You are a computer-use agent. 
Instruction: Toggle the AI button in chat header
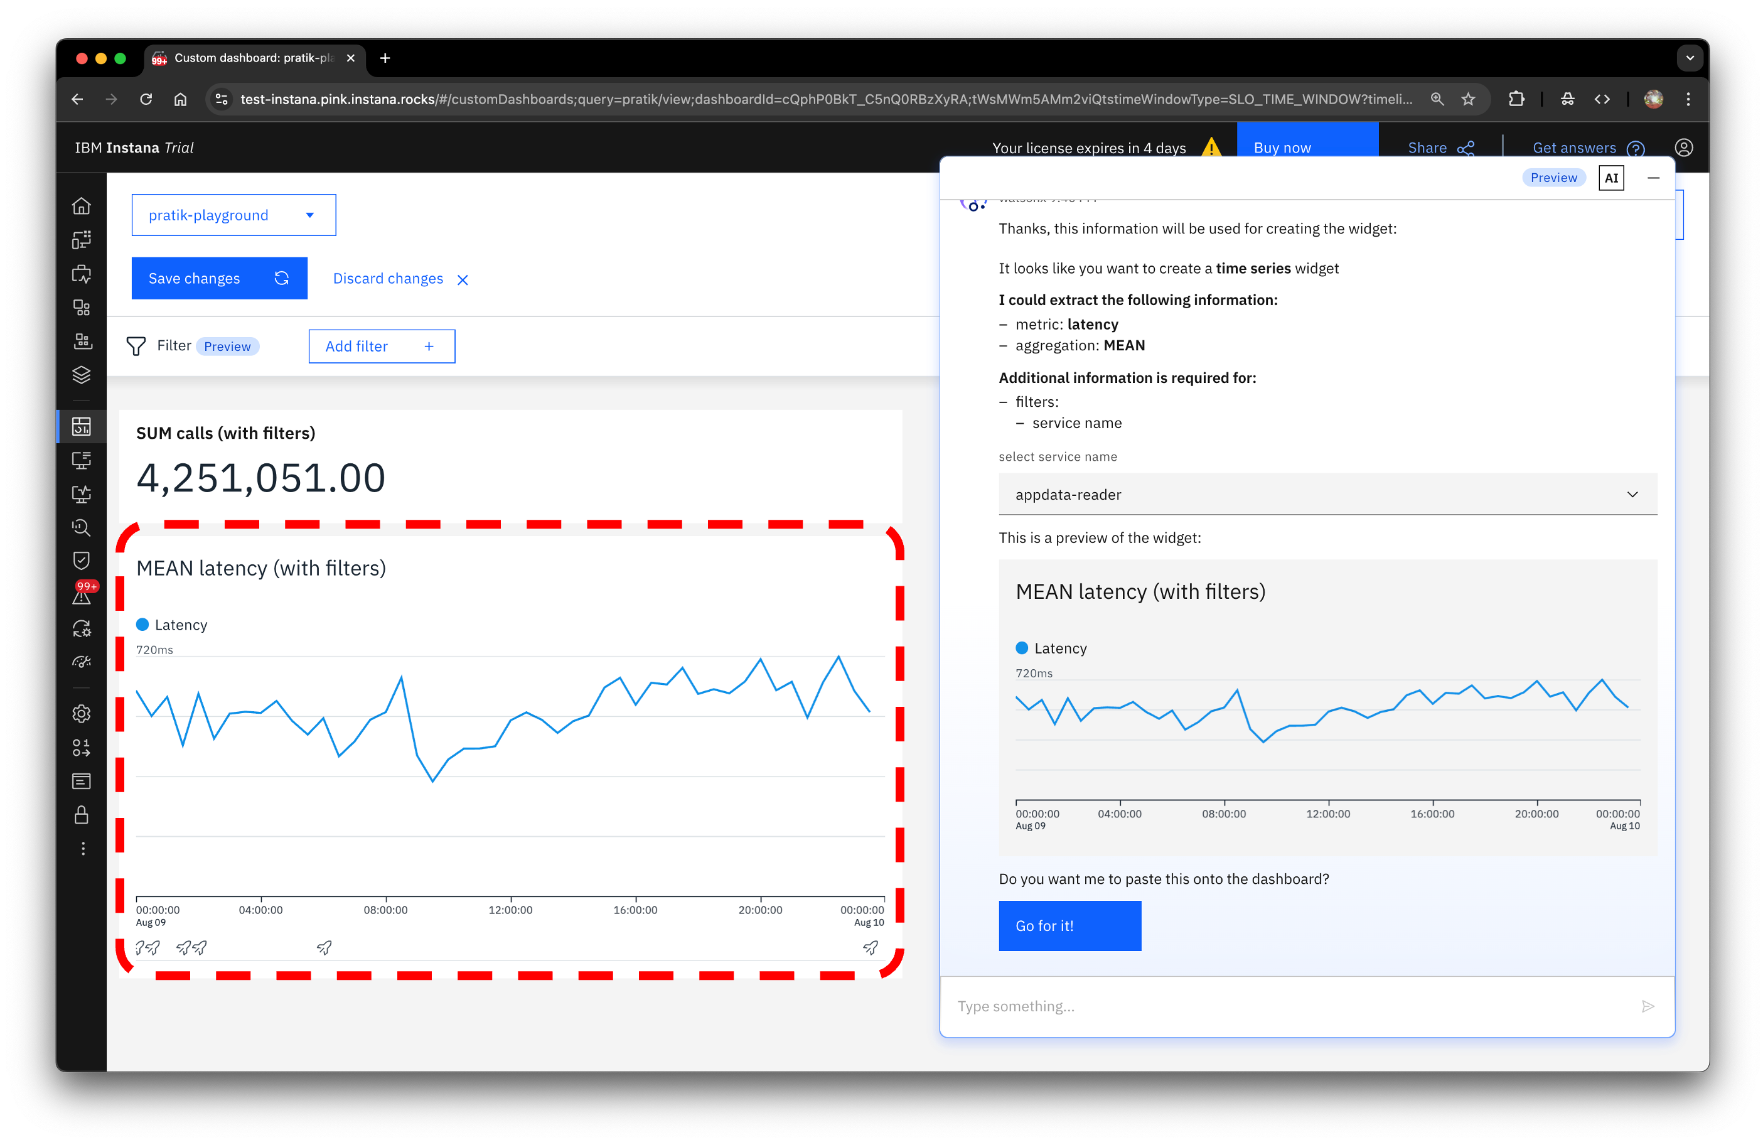coord(1610,178)
